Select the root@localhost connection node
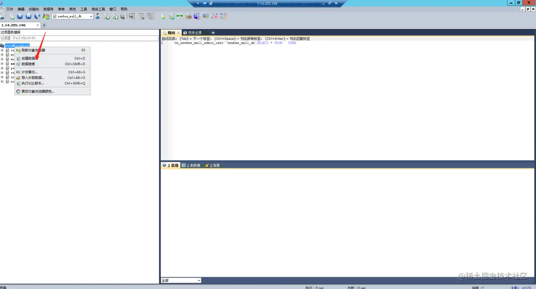This screenshot has width=536, height=289. (17, 45)
